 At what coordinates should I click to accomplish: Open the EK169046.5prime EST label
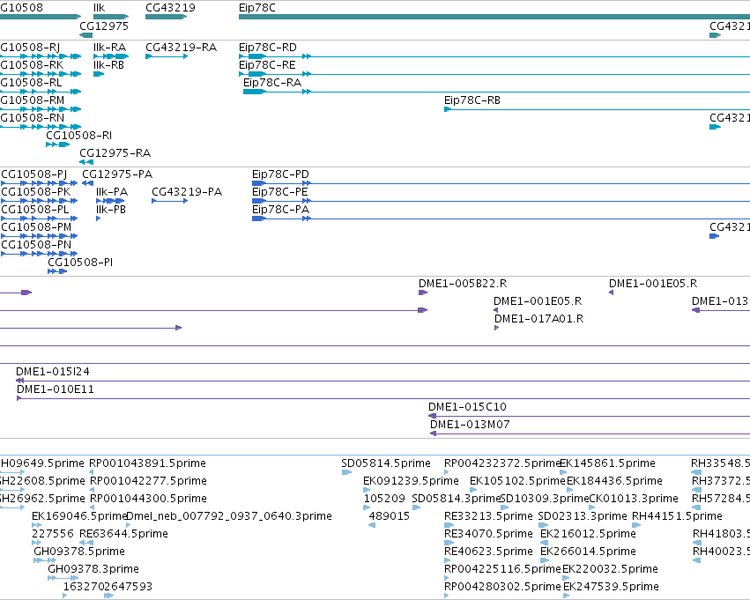point(79,516)
